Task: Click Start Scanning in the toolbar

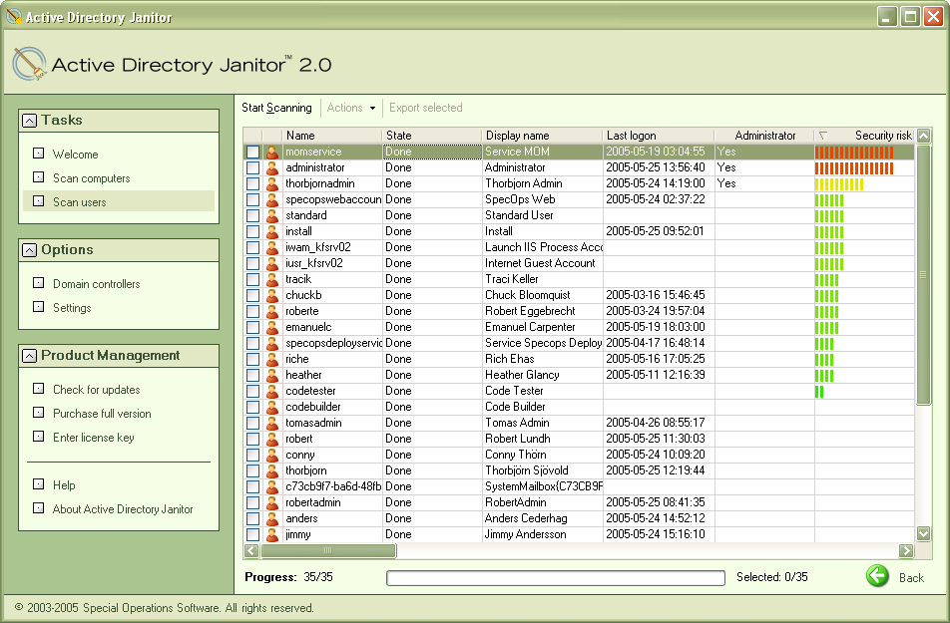Action: click(274, 108)
